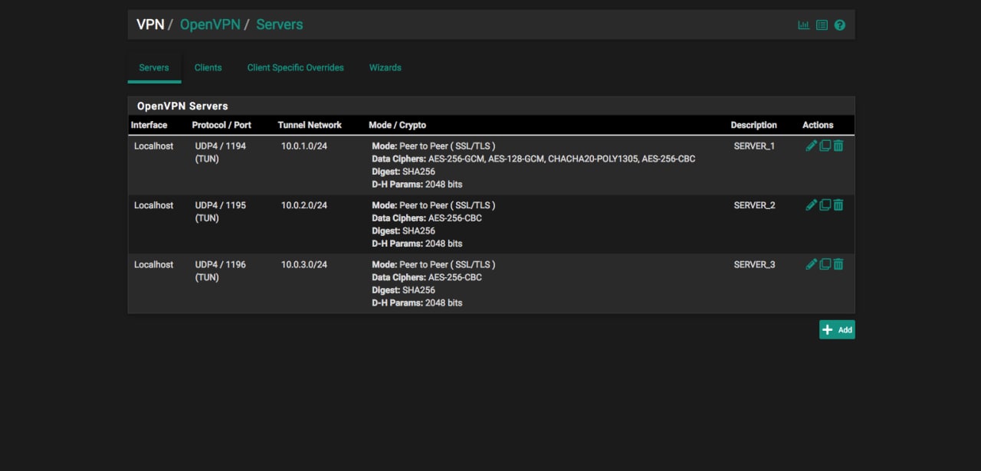This screenshot has height=471, width=981.
Task: Click the Mode / Crypto column header
Action: pos(397,125)
